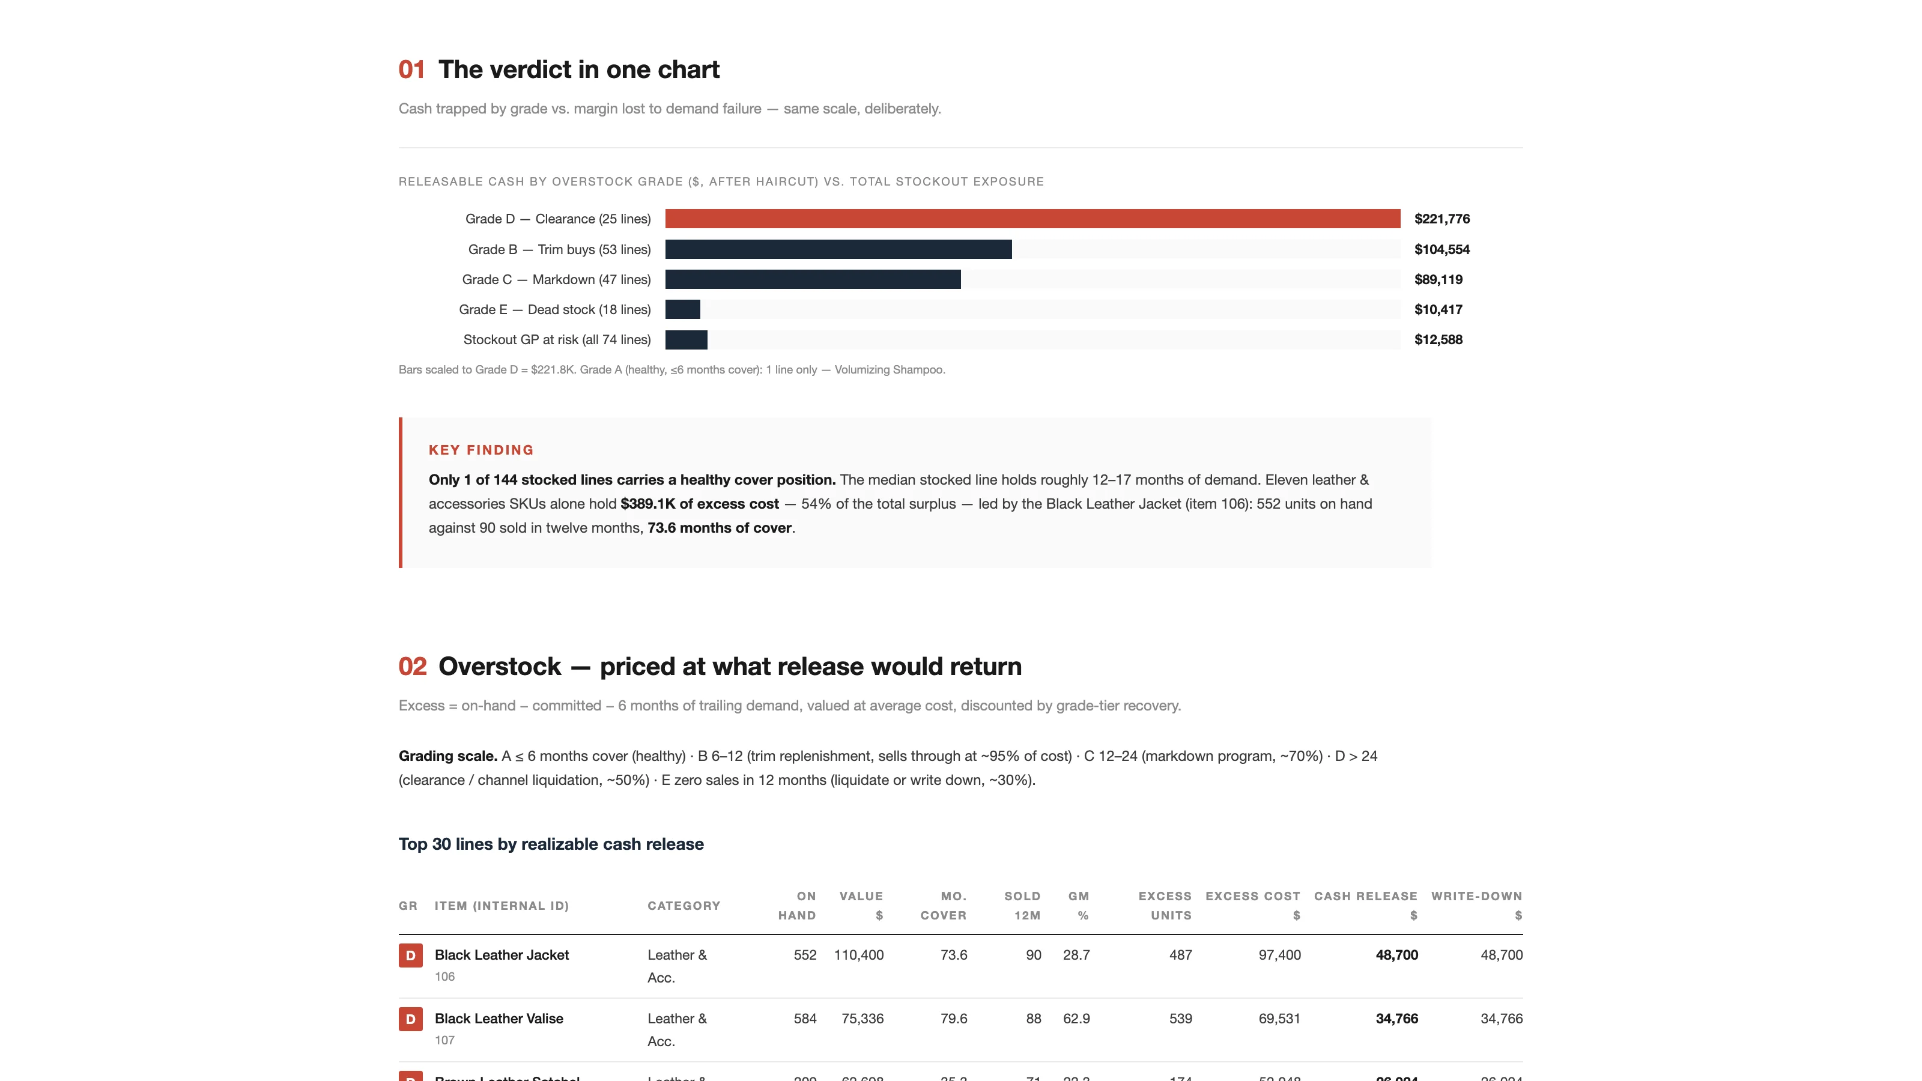The width and height of the screenshot is (1922, 1081).
Task: Click the SOLD 12M column header
Action: [1022, 906]
